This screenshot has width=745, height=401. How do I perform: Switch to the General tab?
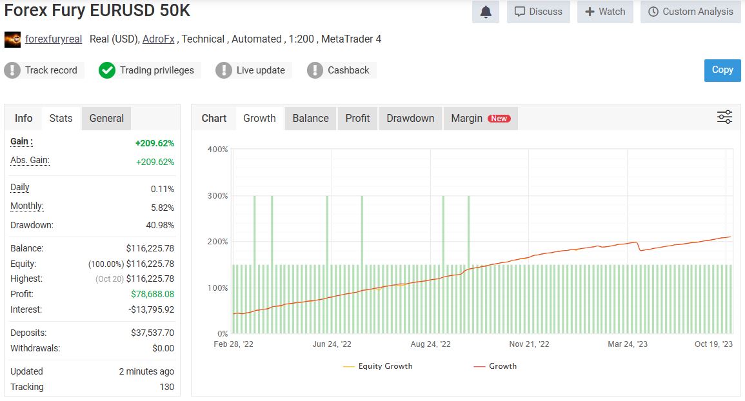(x=106, y=118)
